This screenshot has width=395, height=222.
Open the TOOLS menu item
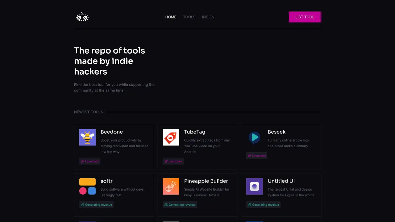189,17
